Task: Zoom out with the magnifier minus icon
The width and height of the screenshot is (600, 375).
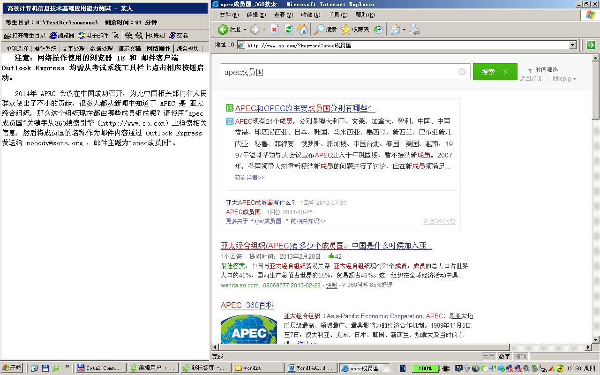Action: (x=139, y=36)
